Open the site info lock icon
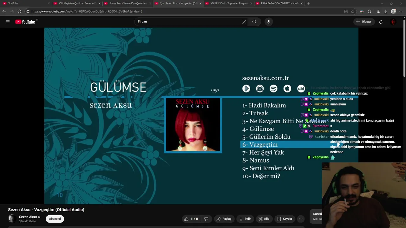Viewport: 406px width, 228px height. coord(28,11)
